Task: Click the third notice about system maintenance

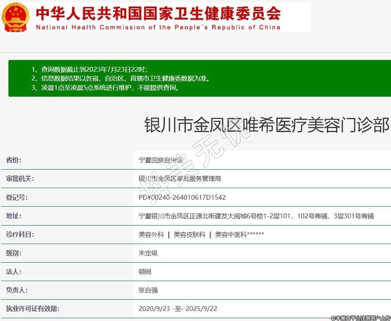Action: pos(105,87)
